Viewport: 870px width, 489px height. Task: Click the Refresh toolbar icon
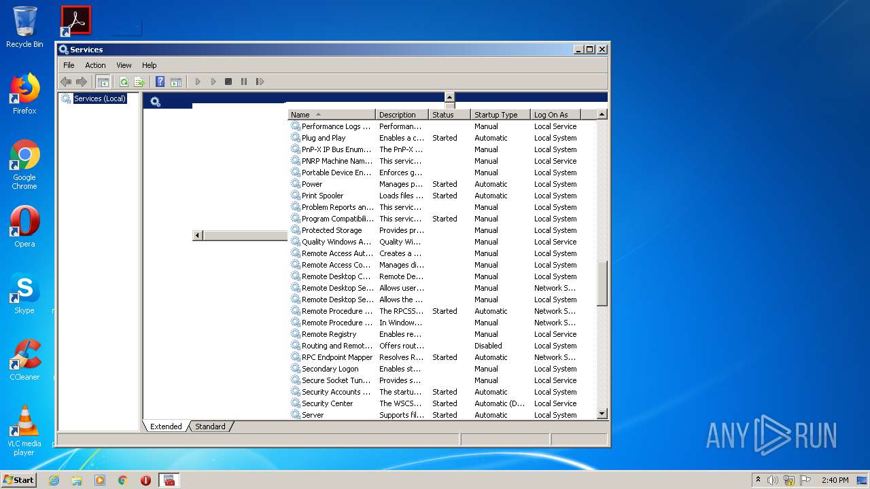(124, 81)
